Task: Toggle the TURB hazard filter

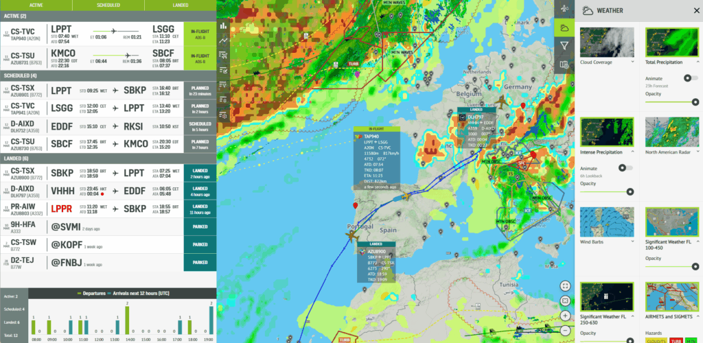Action: [676, 341]
